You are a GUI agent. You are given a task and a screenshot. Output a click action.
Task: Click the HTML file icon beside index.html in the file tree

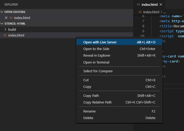pos(5,35)
